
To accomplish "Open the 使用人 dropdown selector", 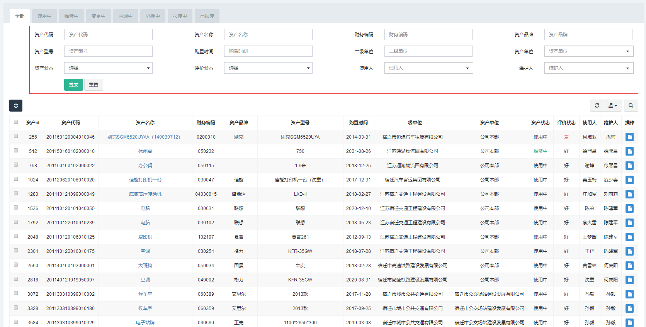I will 428,68.
